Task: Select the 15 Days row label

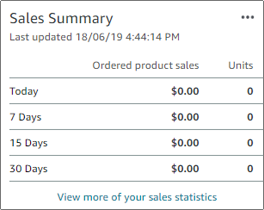Action: click(x=29, y=143)
